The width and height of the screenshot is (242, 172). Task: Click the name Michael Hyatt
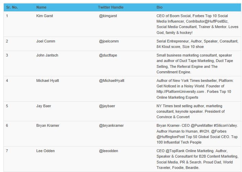click(x=47, y=81)
